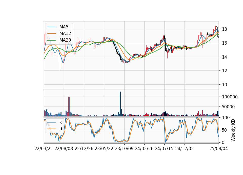Click the orange MA12 legend line sample
This screenshot has height=175, width=243.
pos(52,33)
